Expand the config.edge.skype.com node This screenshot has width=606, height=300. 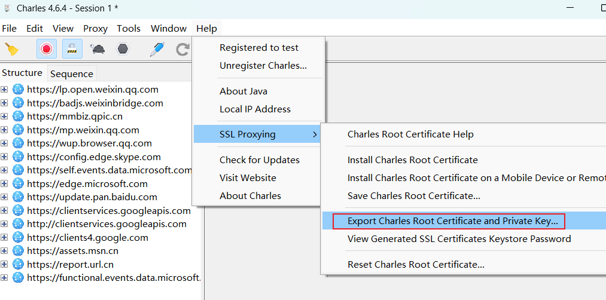coord(4,157)
